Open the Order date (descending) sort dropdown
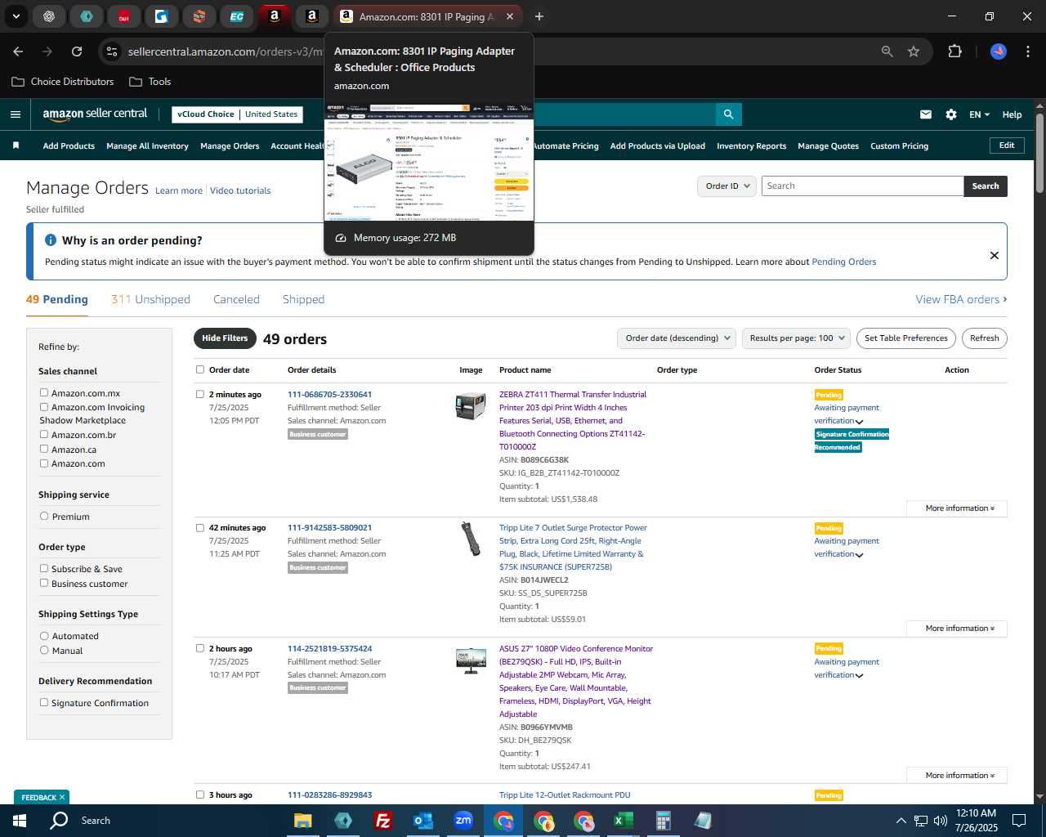The width and height of the screenshot is (1046, 837). tap(677, 338)
